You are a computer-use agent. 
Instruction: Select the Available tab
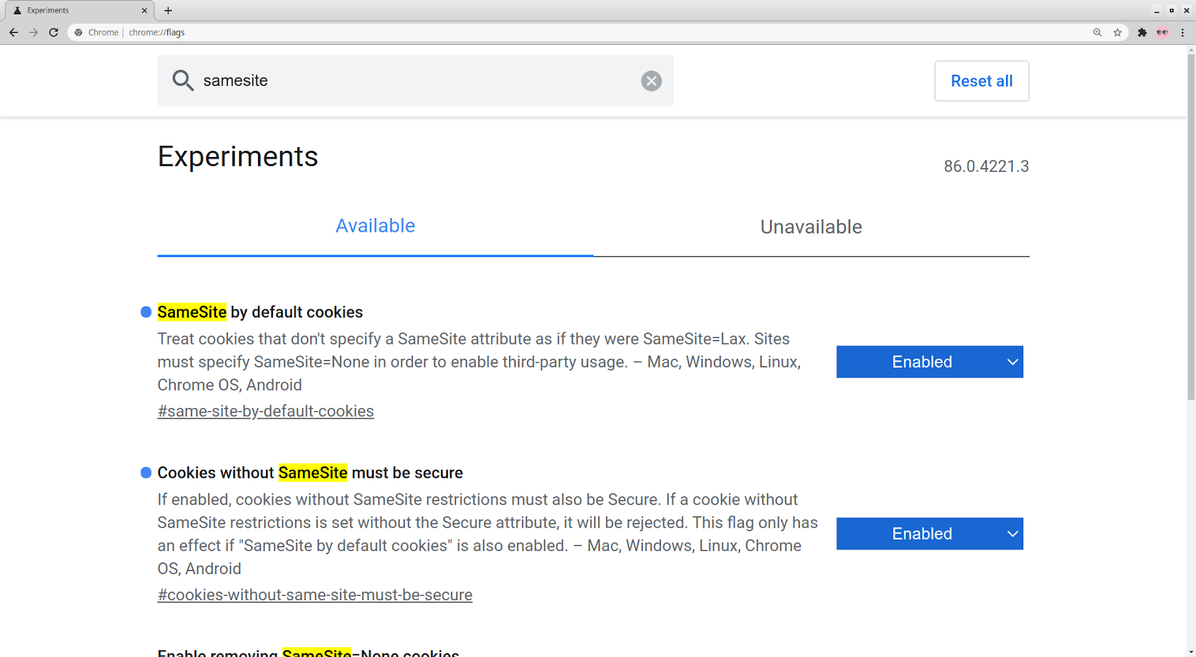(375, 226)
